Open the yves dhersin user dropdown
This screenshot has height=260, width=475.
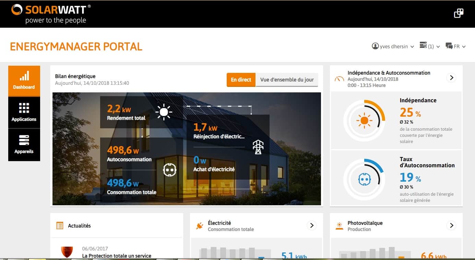(393, 47)
